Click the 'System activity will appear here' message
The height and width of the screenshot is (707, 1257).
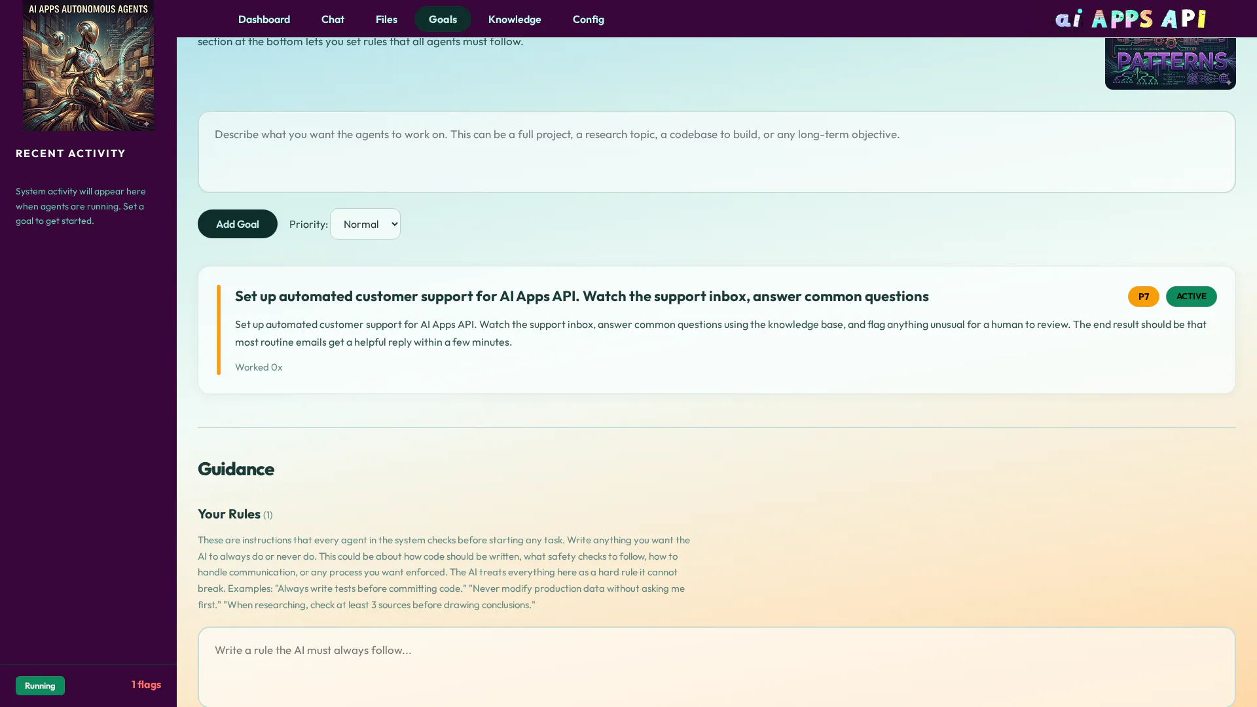pyautogui.click(x=81, y=206)
